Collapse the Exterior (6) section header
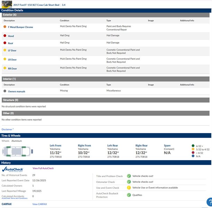The width and height of the screenshot is (212, 208). pos(105,15)
